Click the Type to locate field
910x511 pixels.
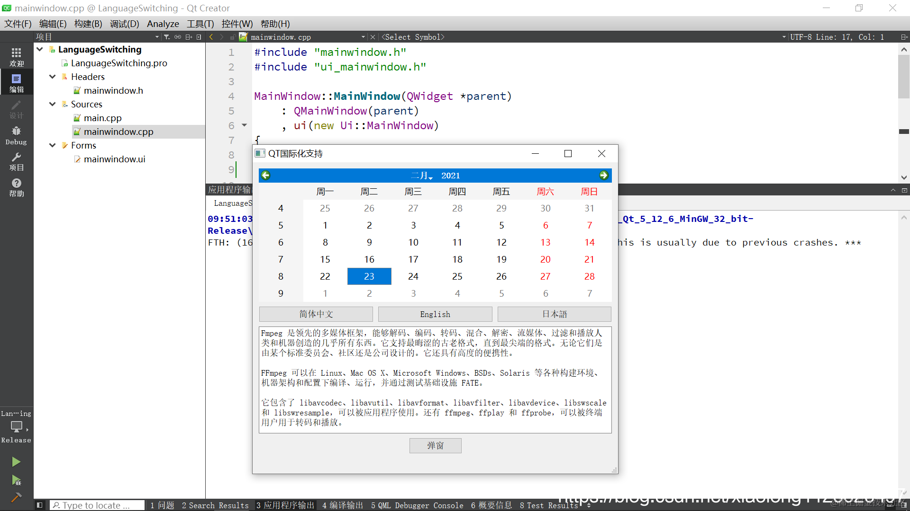(x=97, y=505)
